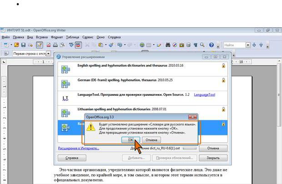
Task: Click the Document as E-mail icon
Action: pos(30,45)
